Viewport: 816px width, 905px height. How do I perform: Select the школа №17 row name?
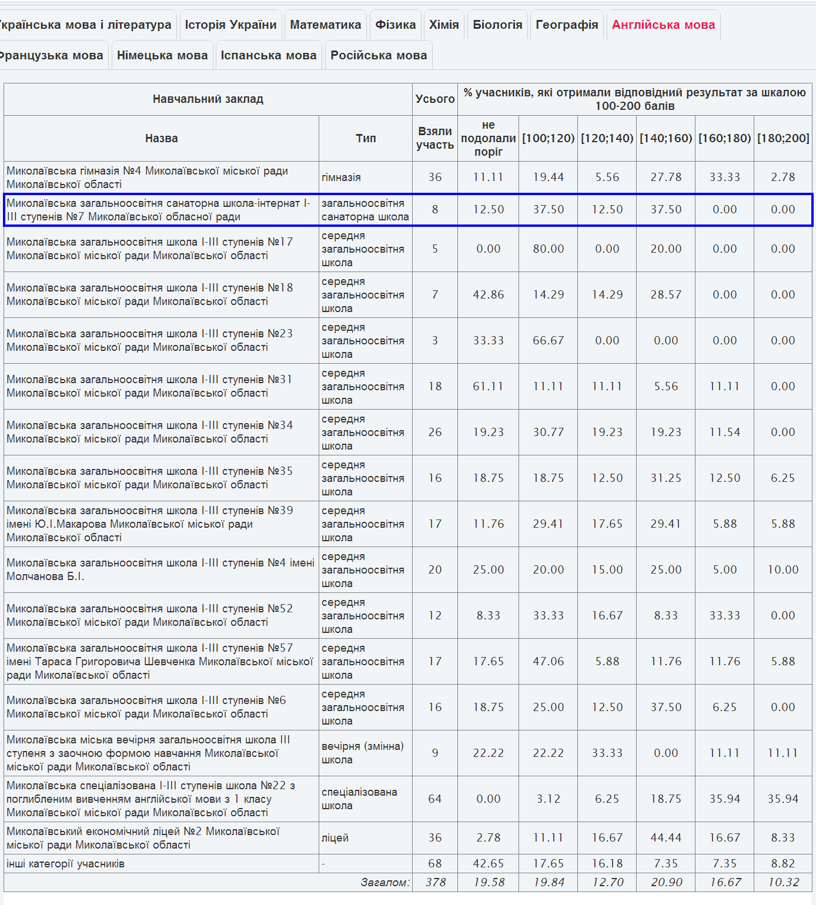[149, 249]
